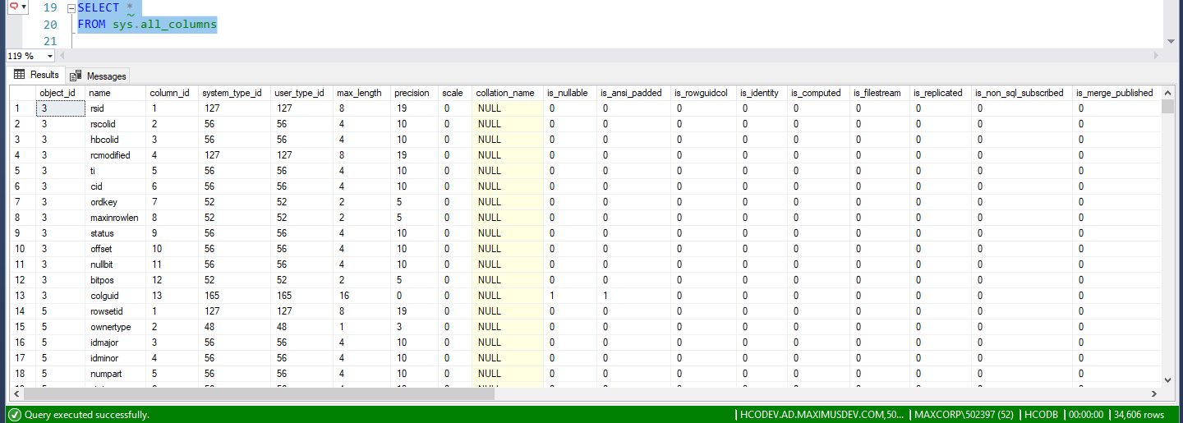The image size is (1183, 423).
Task: Click the HCODEV.AD.MAXIMUSDEV.COM server status entry
Action: (822, 415)
